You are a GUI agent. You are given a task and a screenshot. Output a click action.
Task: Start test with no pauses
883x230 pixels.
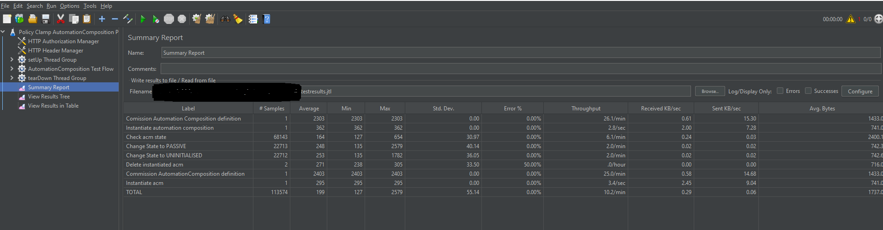[x=156, y=19]
